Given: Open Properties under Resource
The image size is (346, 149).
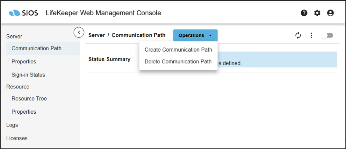Looking at the screenshot, I should tap(24, 112).
